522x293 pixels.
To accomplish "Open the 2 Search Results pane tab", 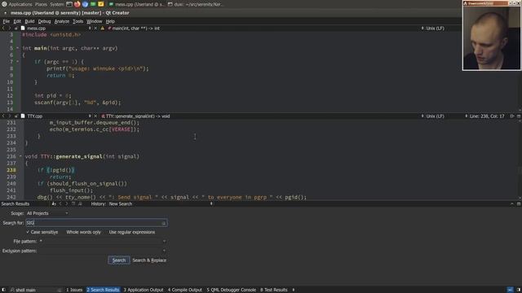I will 103,290.
